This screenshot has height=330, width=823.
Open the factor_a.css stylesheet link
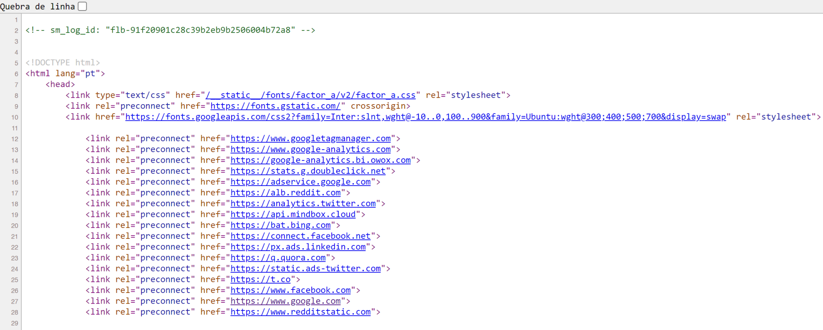point(310,95)
